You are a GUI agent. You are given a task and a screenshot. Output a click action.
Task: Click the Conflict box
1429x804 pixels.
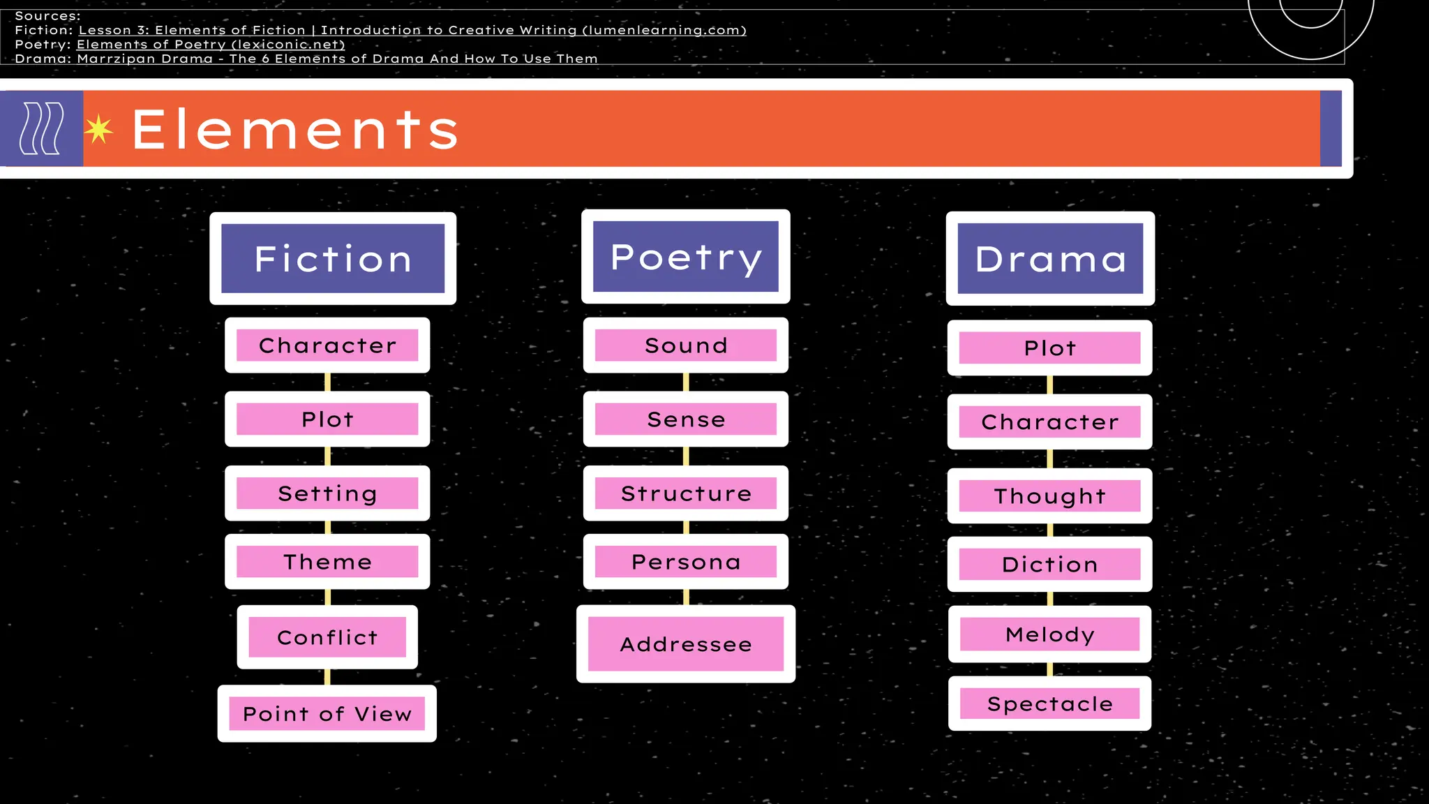point(327,637)
